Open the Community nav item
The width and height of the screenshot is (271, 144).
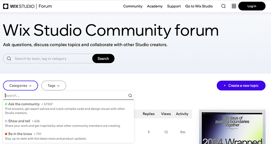point(133,6)
